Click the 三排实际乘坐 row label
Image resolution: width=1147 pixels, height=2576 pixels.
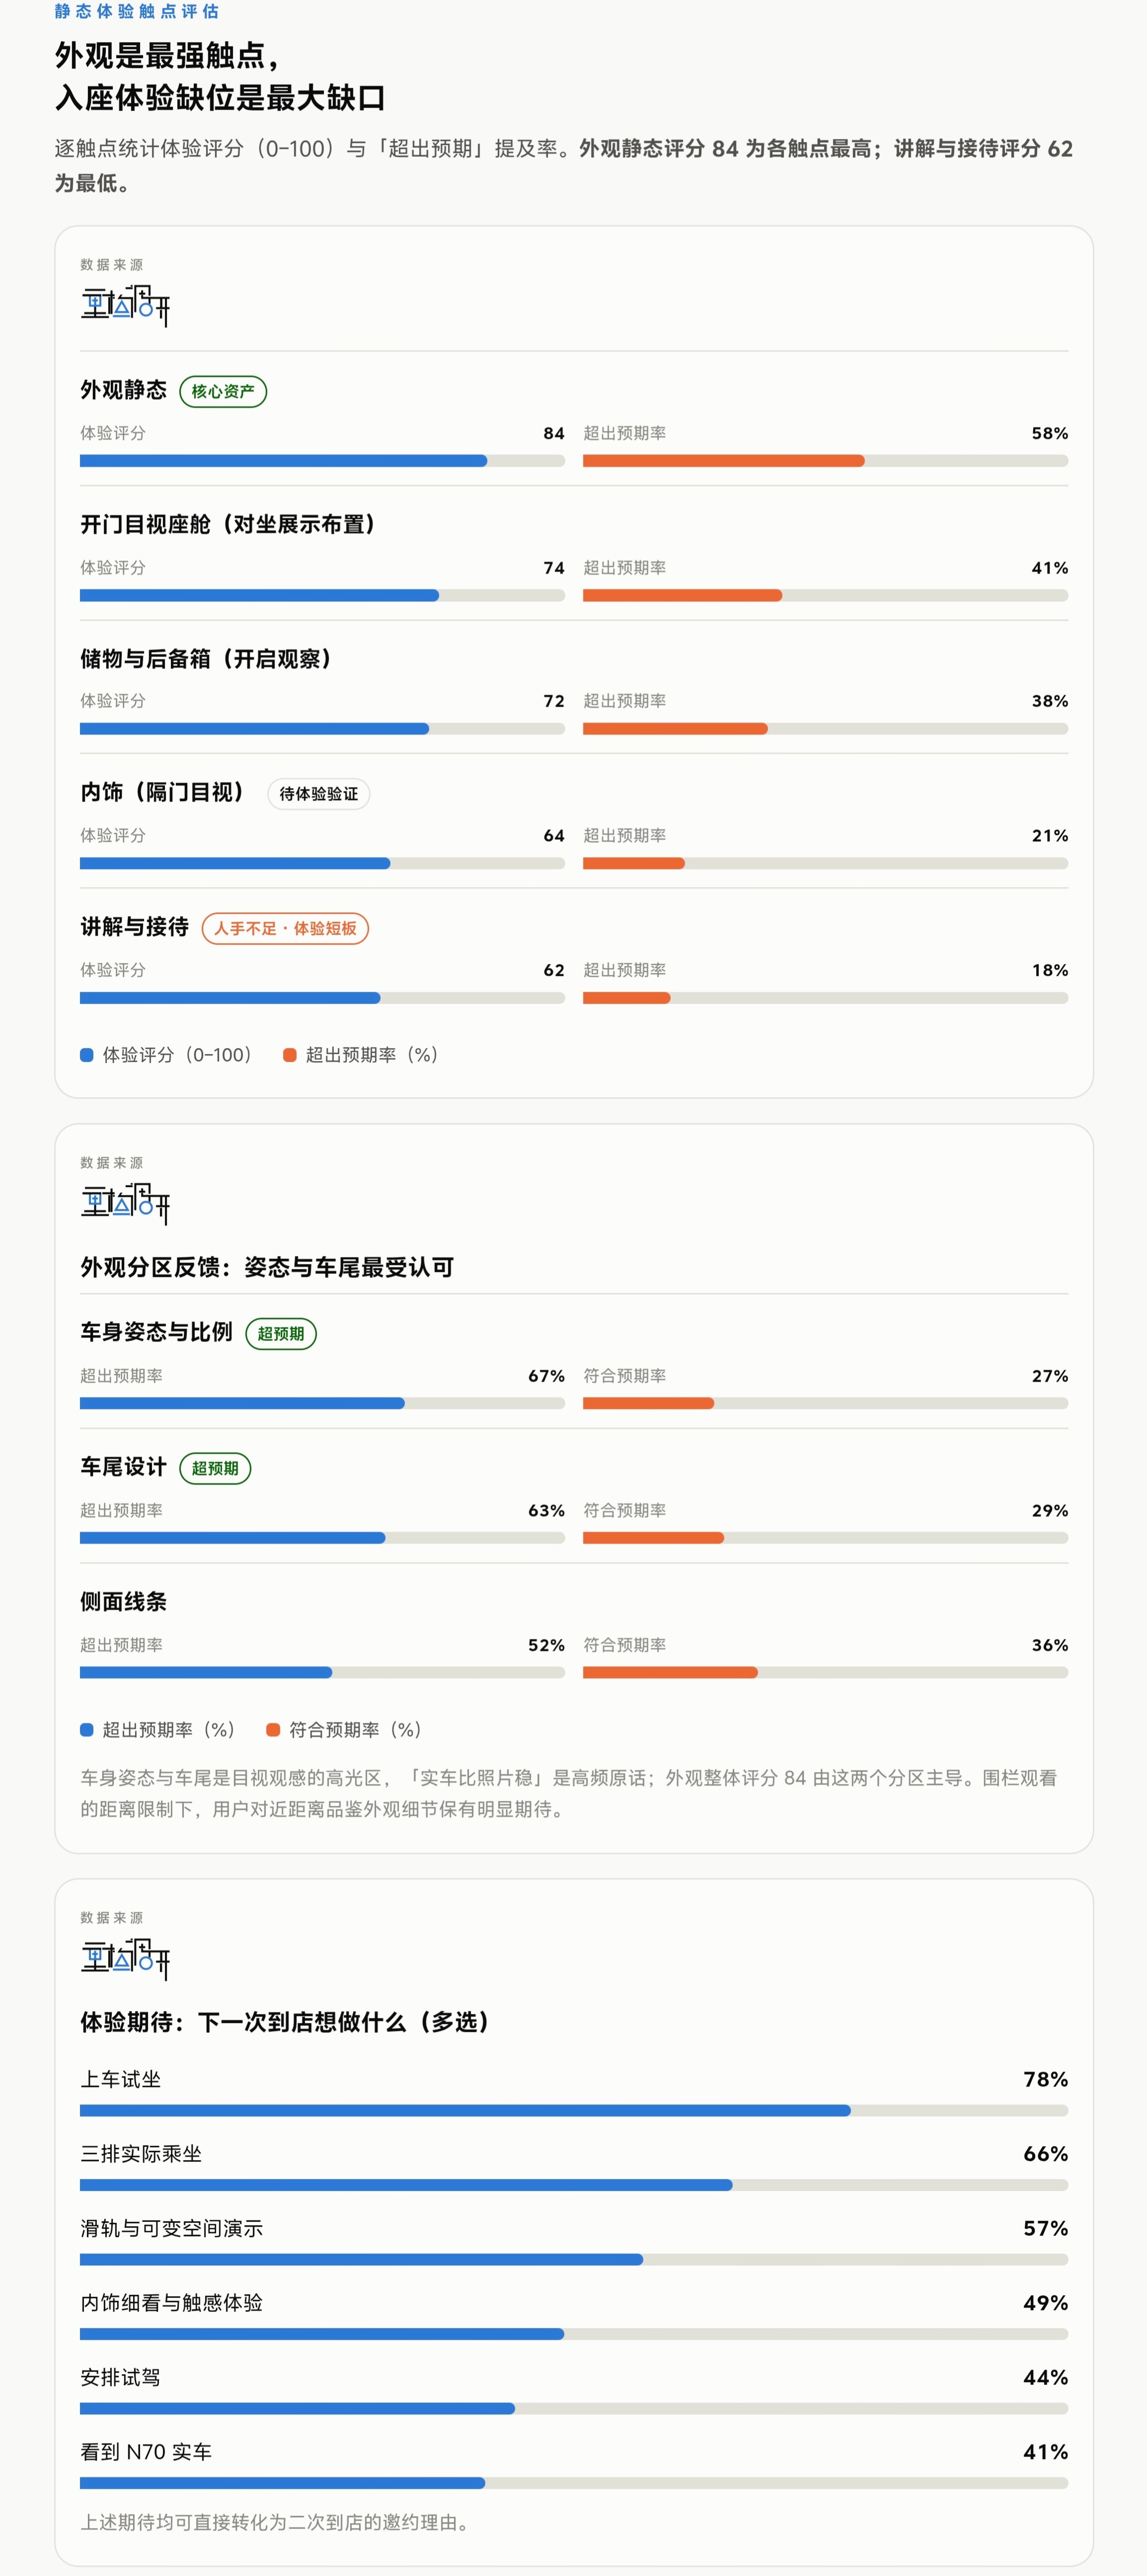[141, 2153]
